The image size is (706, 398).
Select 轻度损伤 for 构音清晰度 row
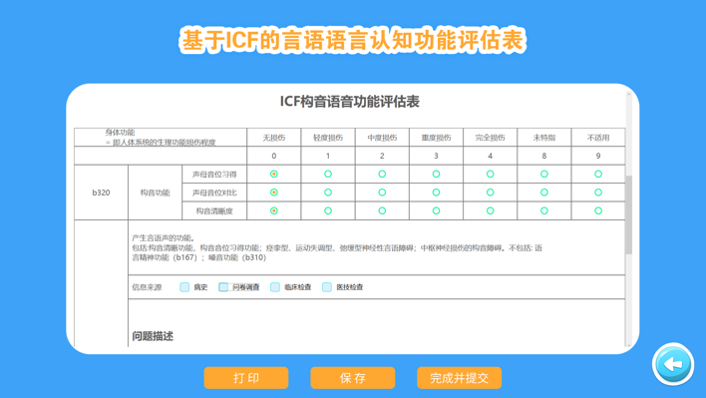pos(328,210)
